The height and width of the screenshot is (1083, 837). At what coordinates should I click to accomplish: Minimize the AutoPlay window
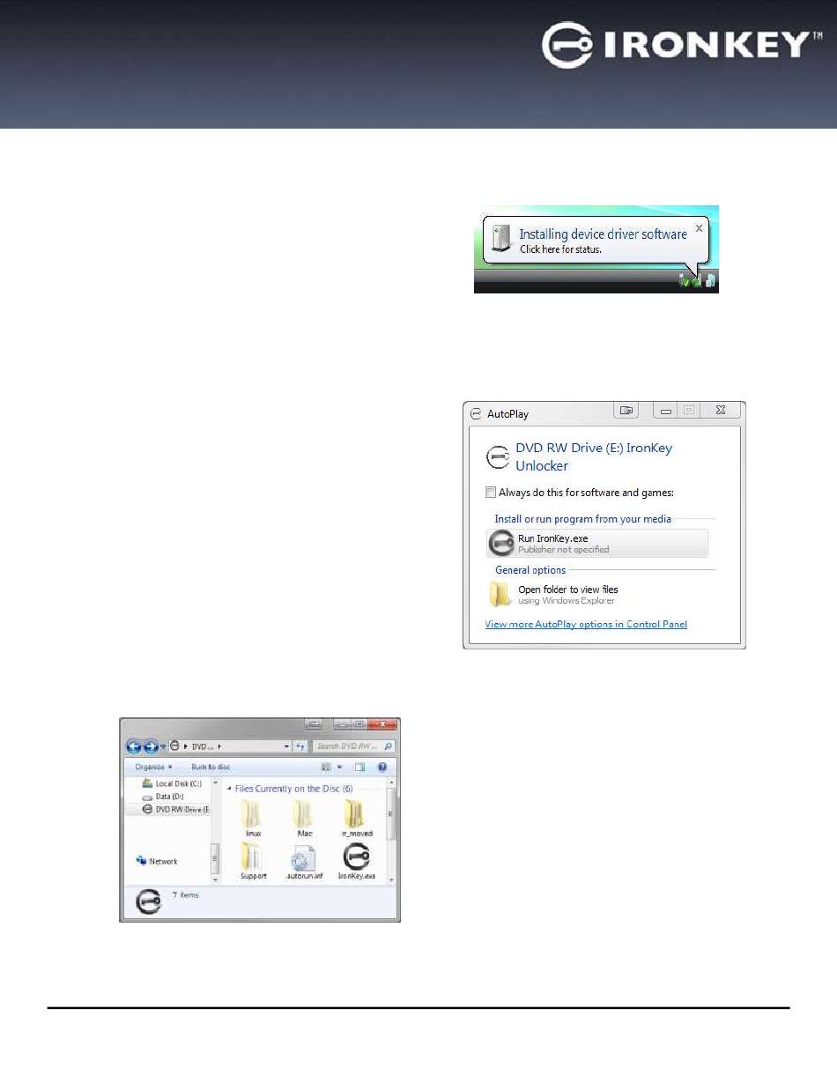pyautogui.click(x=667, y=410)
